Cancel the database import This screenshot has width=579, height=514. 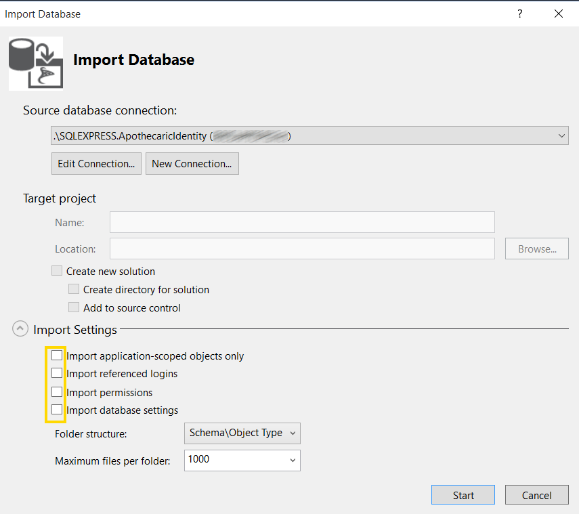point(536,495)
